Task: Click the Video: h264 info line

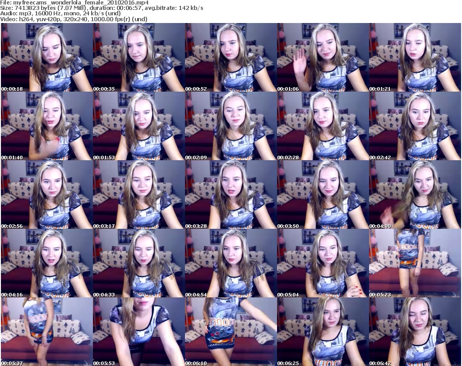Action: (x=74, y=19)
